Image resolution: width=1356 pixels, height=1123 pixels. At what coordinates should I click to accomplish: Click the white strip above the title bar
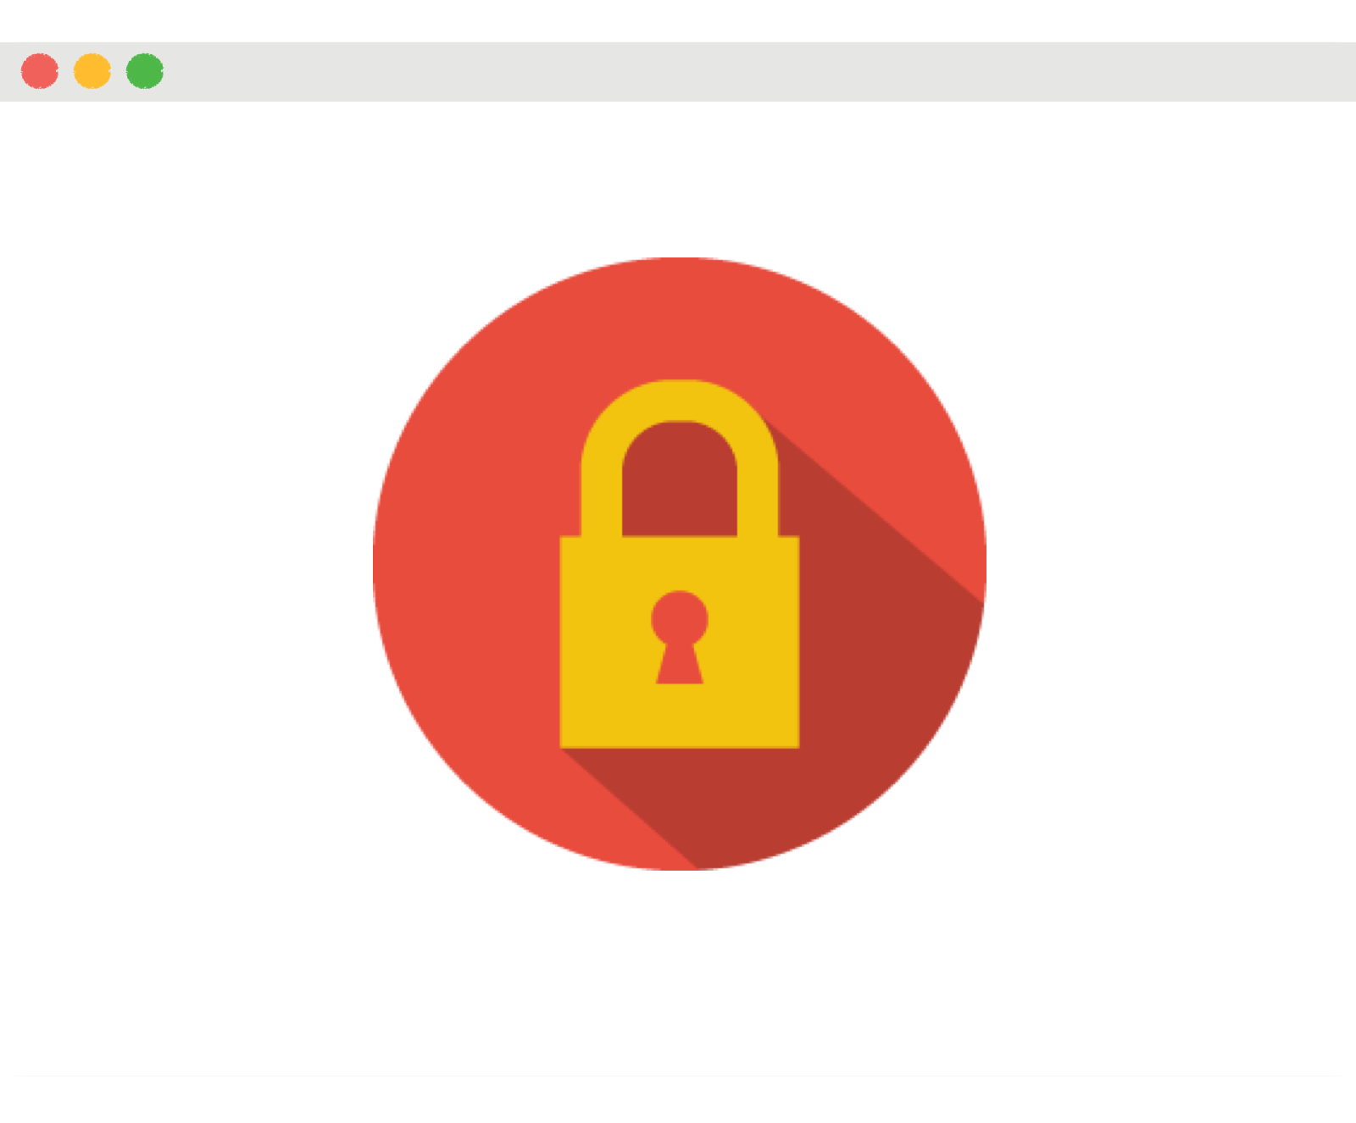click(678, 20)
